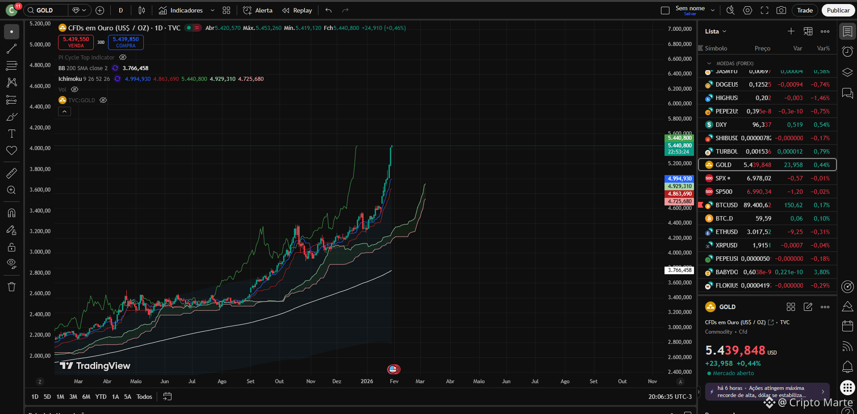This screenshot has height=414, width=857.
Task: Show the Pi Cycle Top Indicator
Action: point(123,57)
